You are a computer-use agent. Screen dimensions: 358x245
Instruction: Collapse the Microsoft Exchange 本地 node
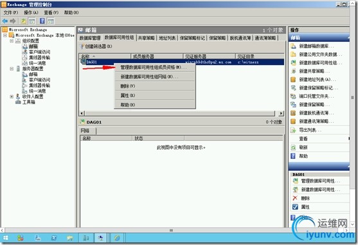pyautogui.click(x=4, y=35)
